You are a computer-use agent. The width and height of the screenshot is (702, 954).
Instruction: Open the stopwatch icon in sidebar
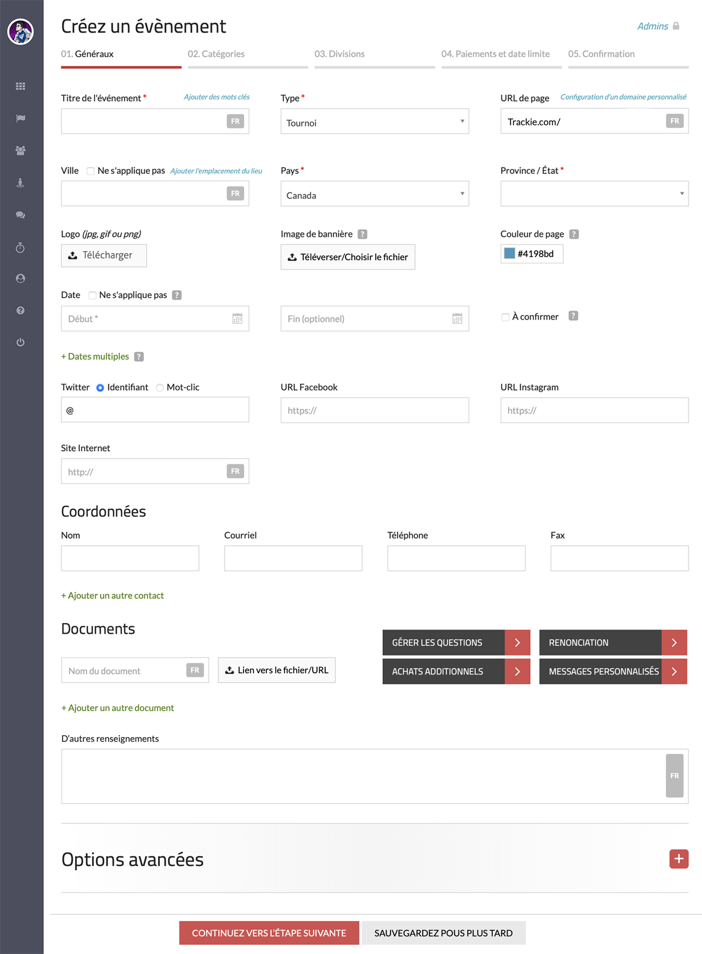click(21, 248)
